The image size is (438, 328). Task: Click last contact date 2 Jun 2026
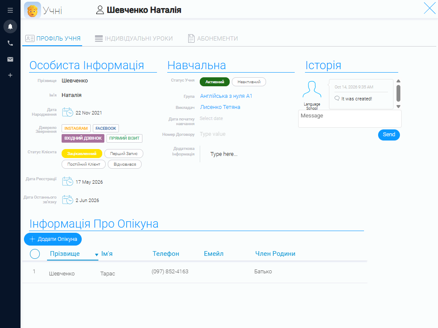coord(87,200)
